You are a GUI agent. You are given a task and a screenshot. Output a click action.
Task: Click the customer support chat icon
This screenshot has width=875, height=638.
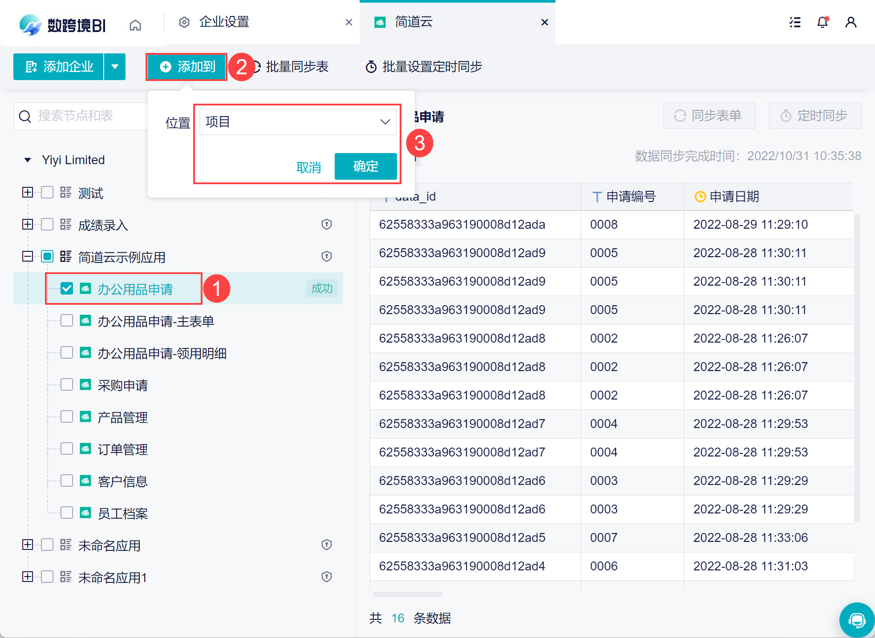(x=856, y=619)
